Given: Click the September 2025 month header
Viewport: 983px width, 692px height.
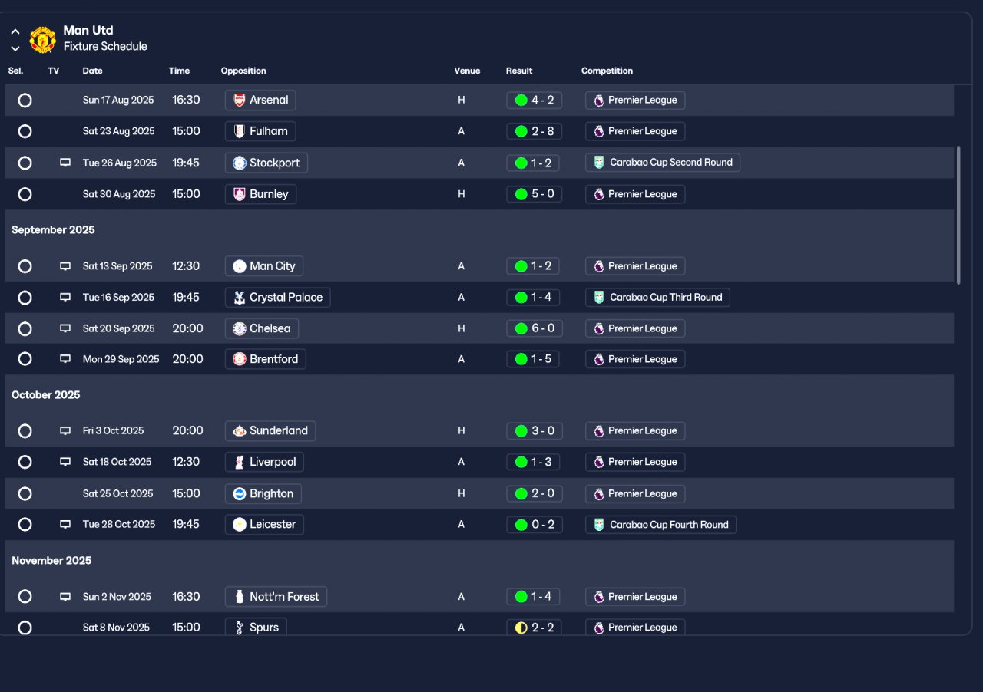Looking at the screenshot, I should click(53, 229).
